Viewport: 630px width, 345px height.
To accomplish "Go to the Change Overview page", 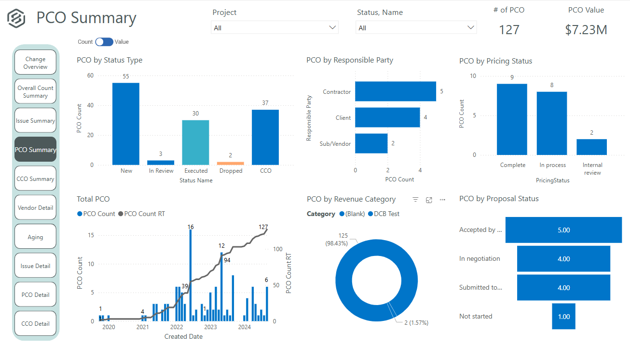I will tap(36, 63).
